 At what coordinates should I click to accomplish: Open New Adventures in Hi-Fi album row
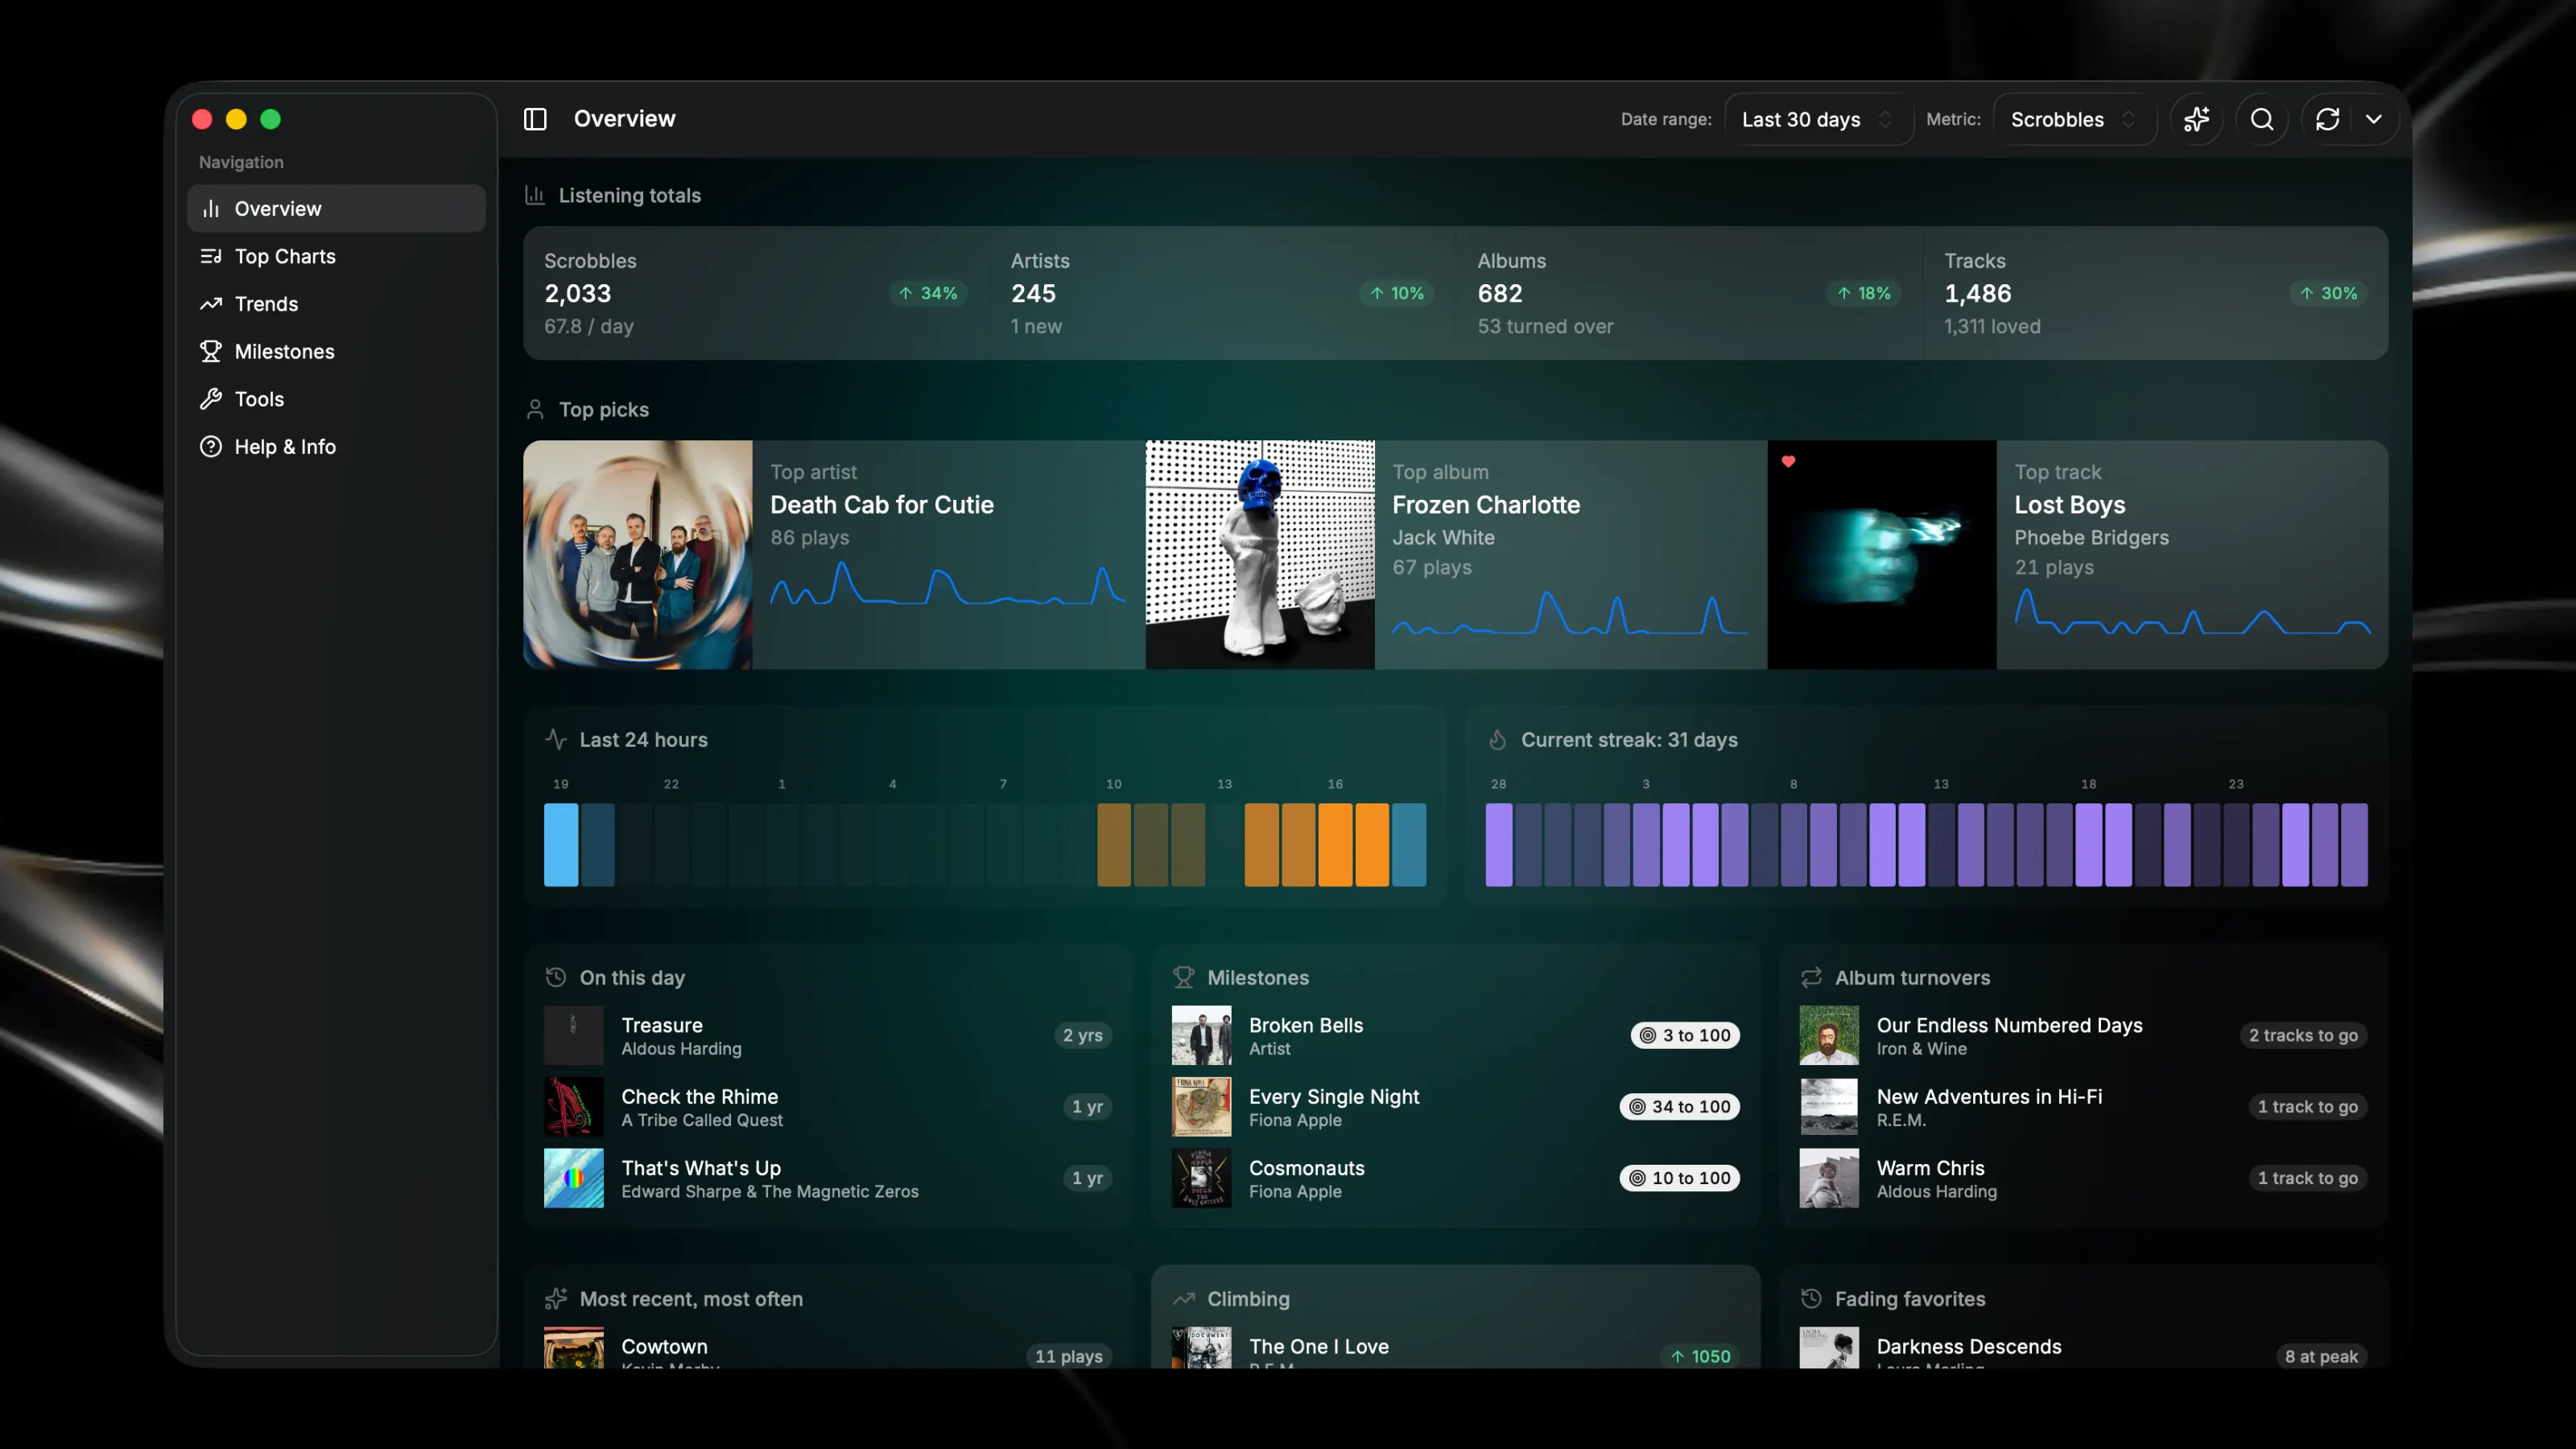[x=2083, y=1107]
